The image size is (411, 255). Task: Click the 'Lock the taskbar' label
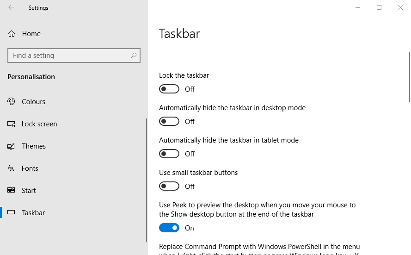point(184,75)
